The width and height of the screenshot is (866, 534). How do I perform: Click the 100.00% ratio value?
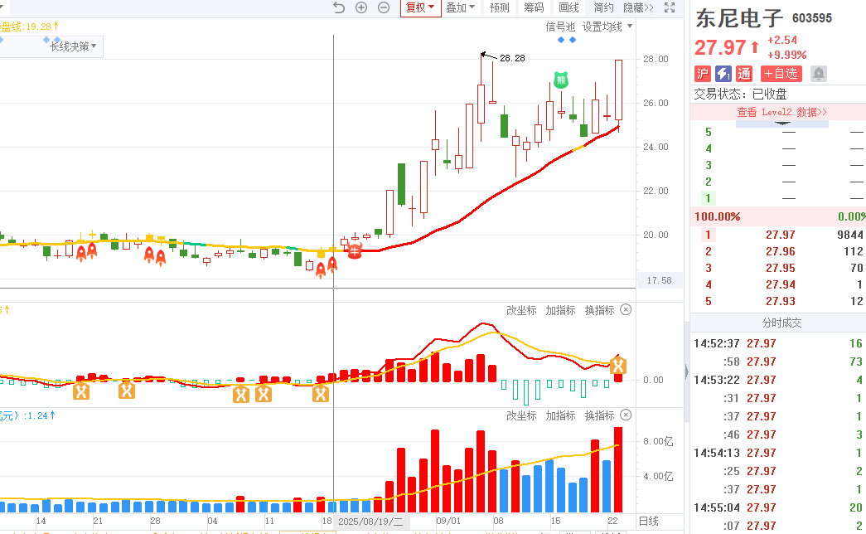pyautogui.click(x=718, y=216)
